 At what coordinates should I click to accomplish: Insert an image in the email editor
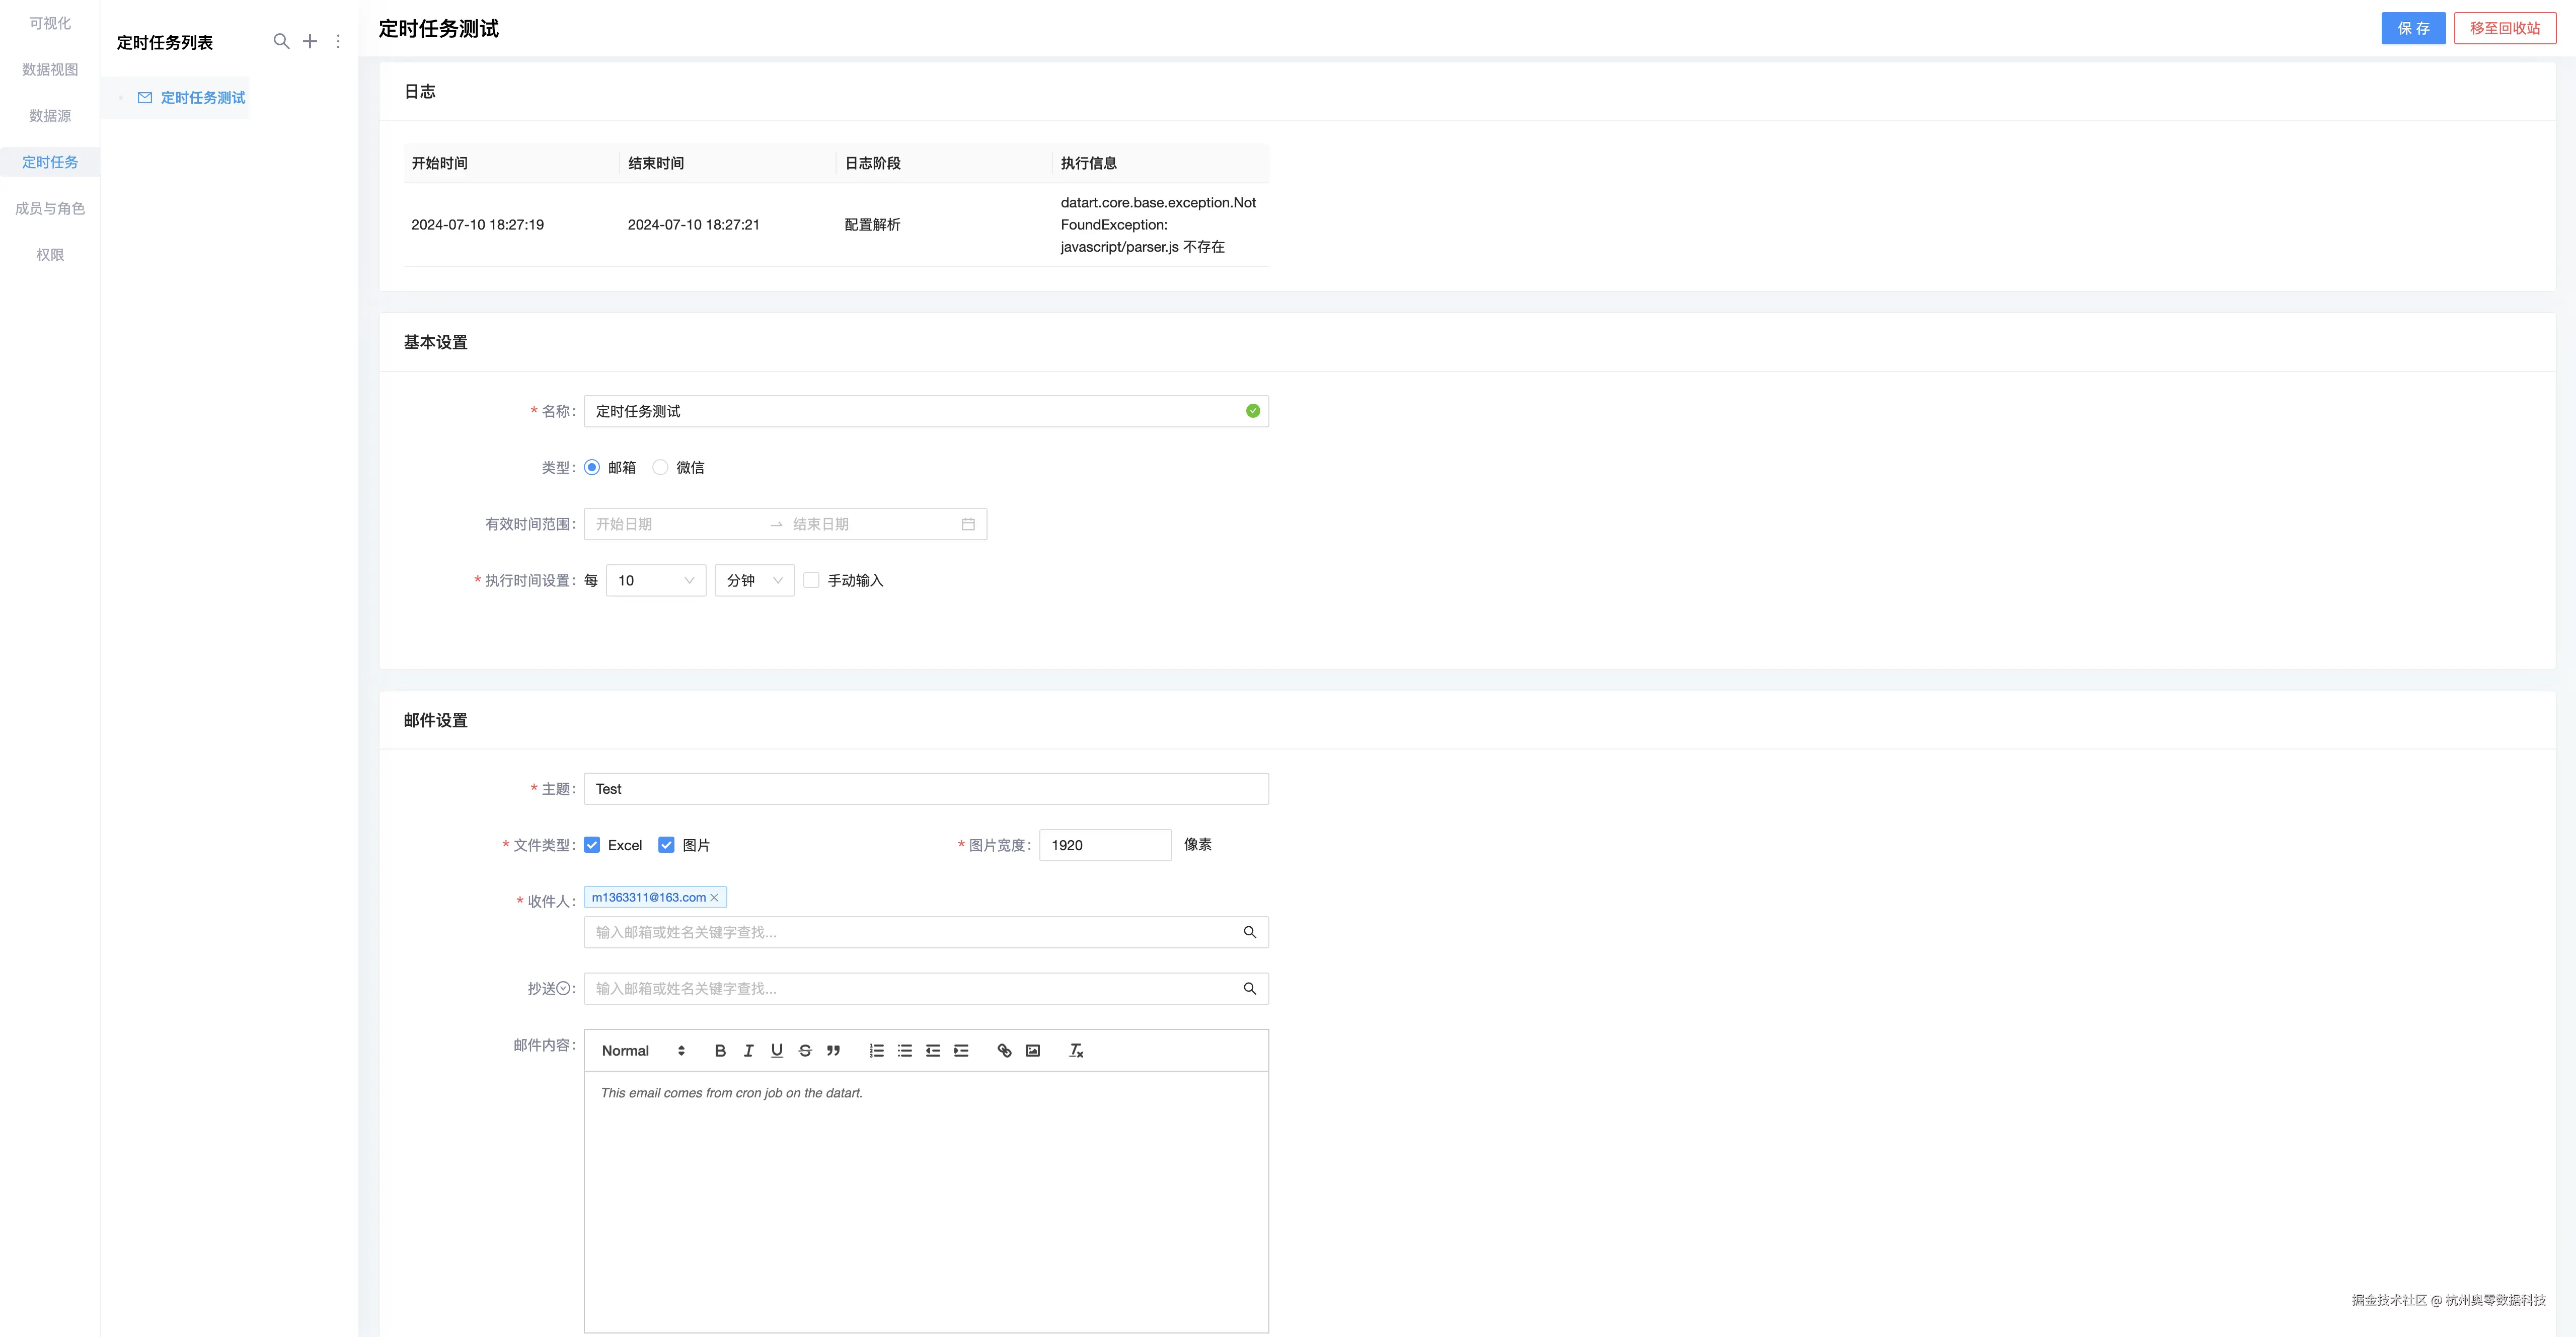(1033, 1050)
